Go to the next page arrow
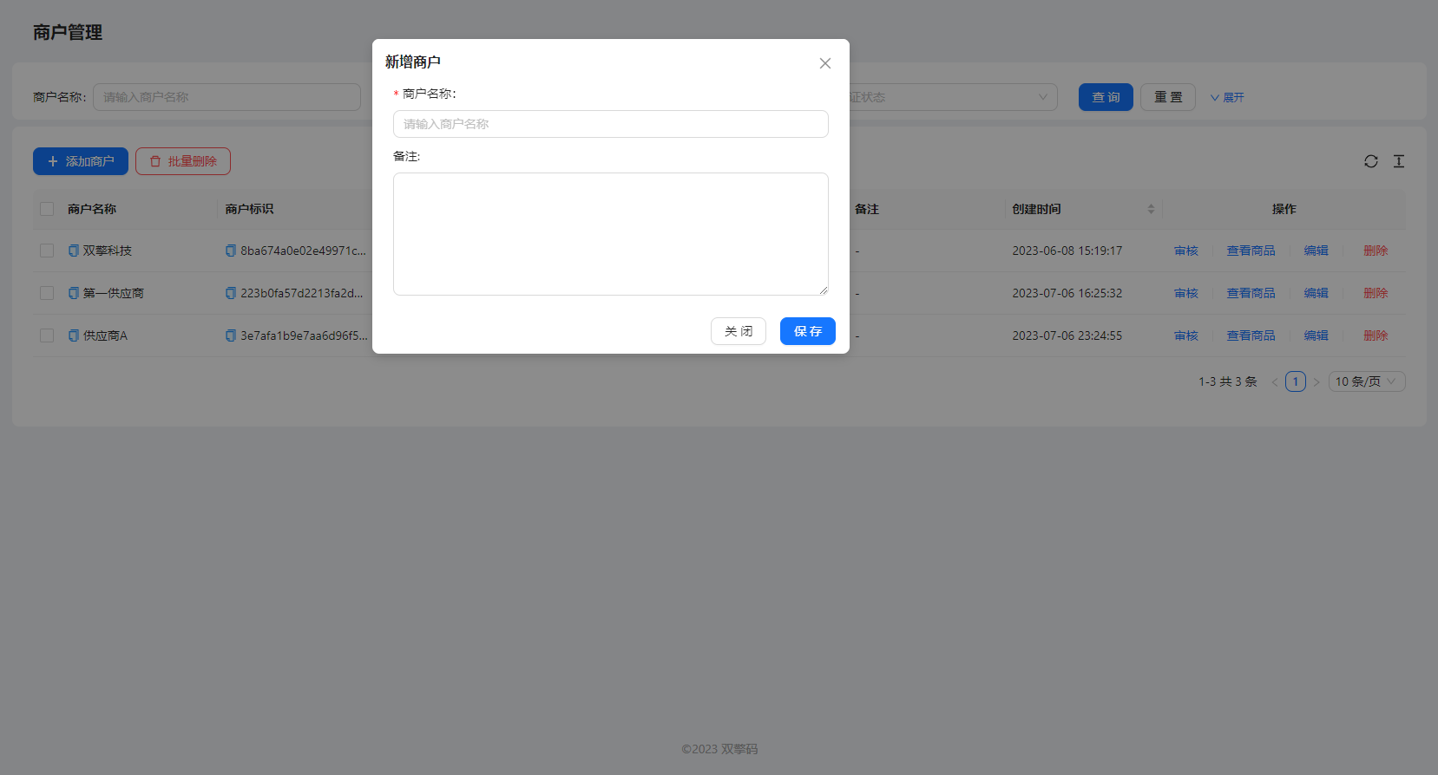The height and width of the screenshot is (775, 1438). (1317, 381)
